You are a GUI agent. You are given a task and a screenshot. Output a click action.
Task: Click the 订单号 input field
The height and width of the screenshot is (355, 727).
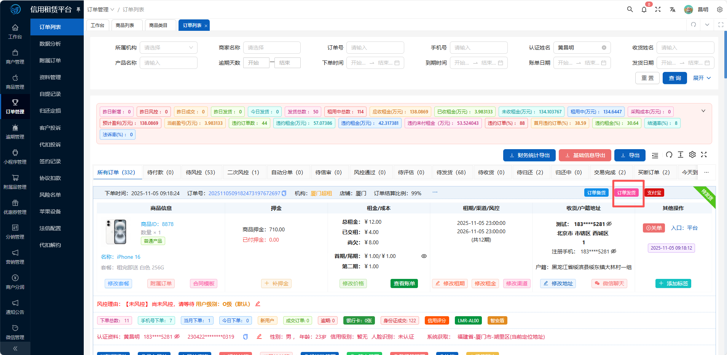tap(375, 48)
